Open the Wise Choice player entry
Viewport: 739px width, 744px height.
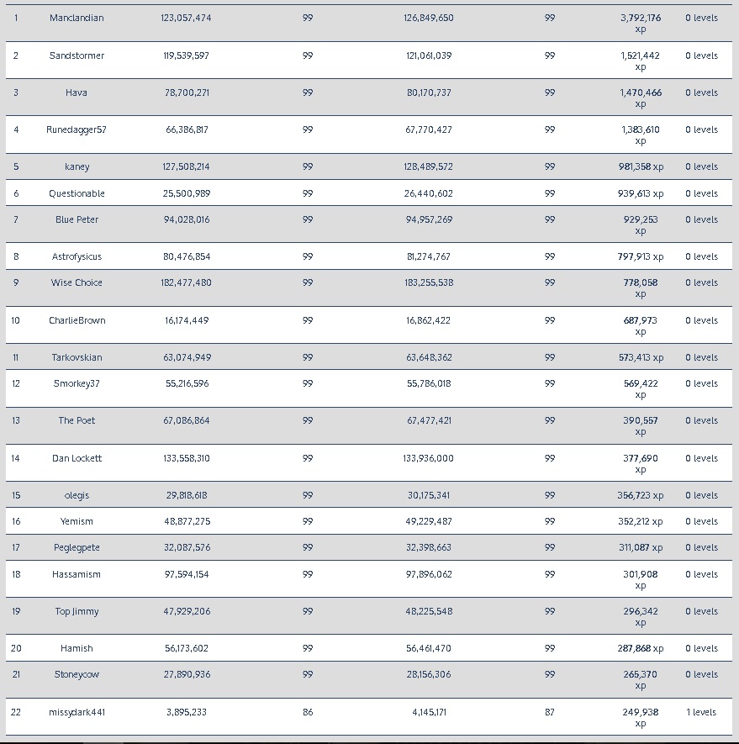click(77, 282)
